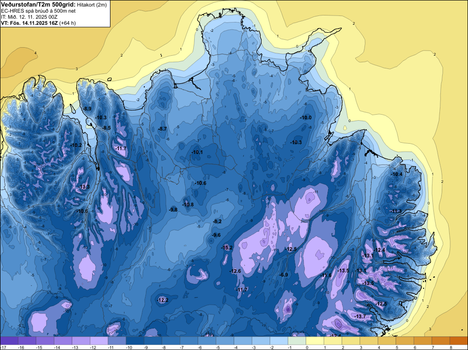Select the pale yellow swatch between 0 and 1
Image resolution: width=468 pixels, height=350 pixels.
point(315,341)
